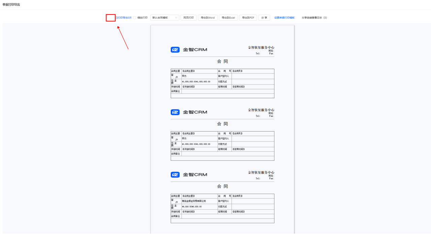The height and width of the screenshot is (237, 431).
Task: Select customer name 青岛金辉金贸易有限公司
Action: [194, 201]
